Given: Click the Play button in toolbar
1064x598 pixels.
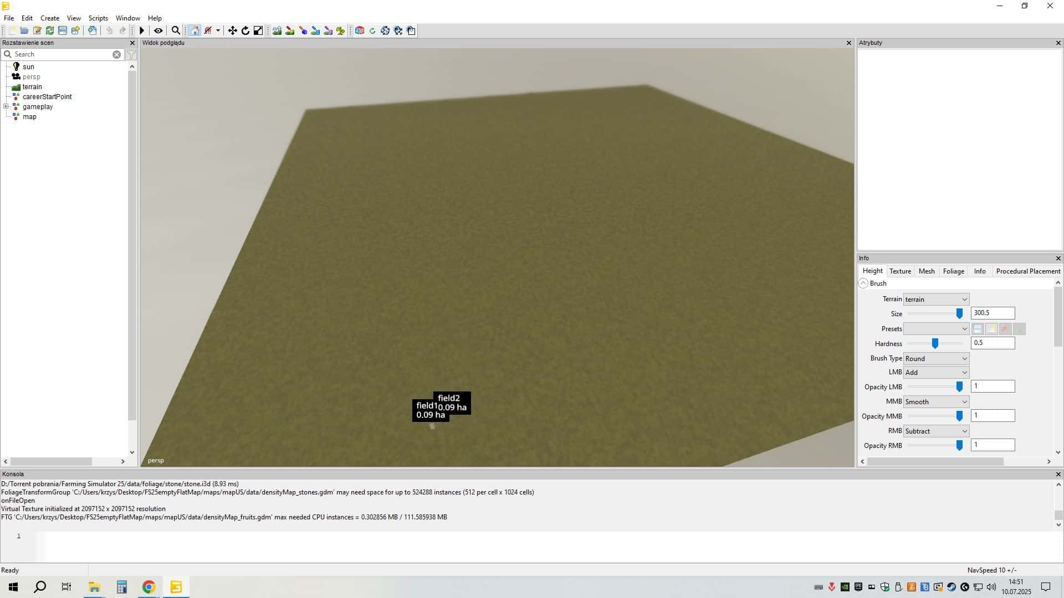Looking at the screenshot, I should tap(142, 30).
